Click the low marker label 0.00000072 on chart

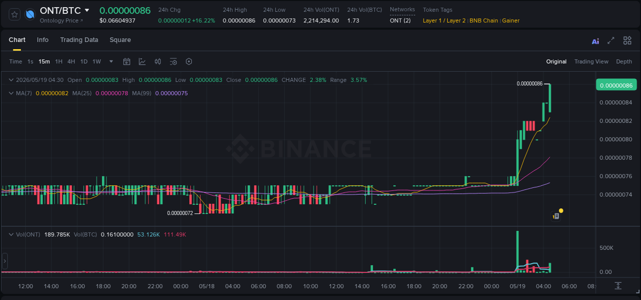(180, 213)
